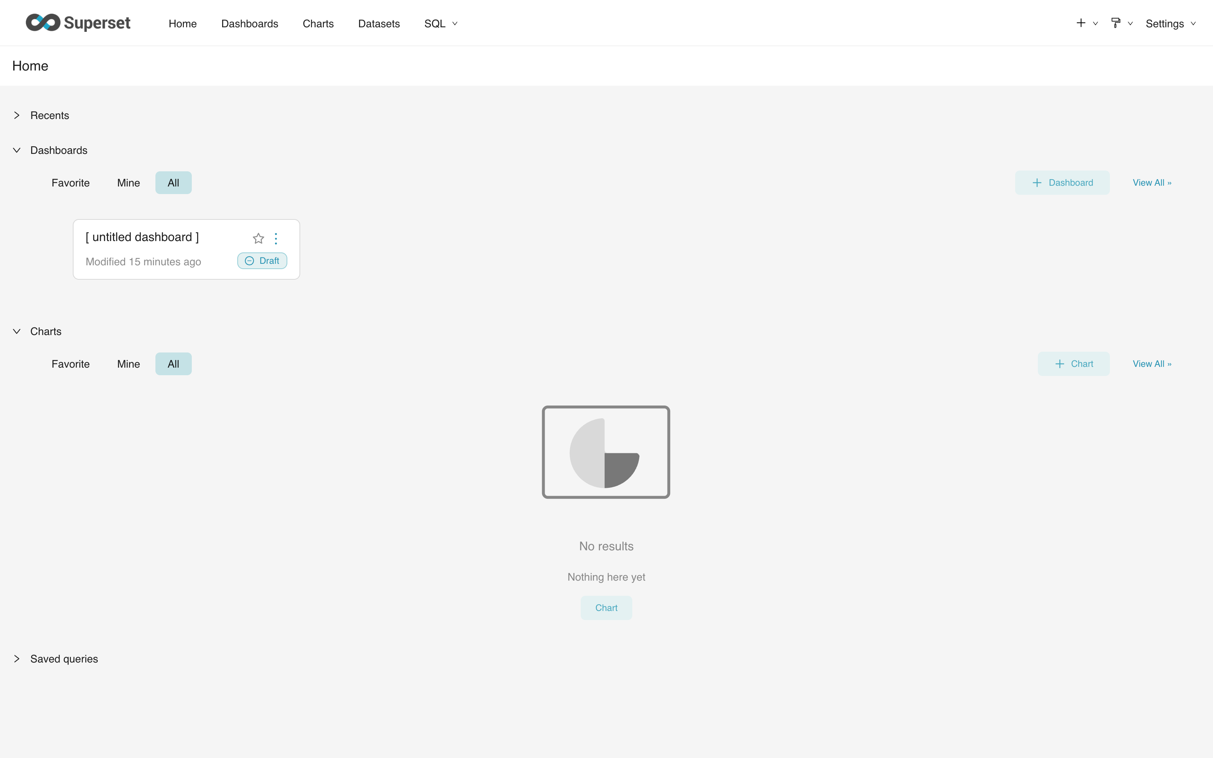Show Mine tab under Charts

pos(129,364)
